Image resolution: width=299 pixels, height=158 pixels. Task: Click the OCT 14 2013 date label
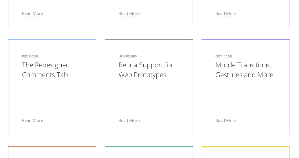[x=224, y=56]
